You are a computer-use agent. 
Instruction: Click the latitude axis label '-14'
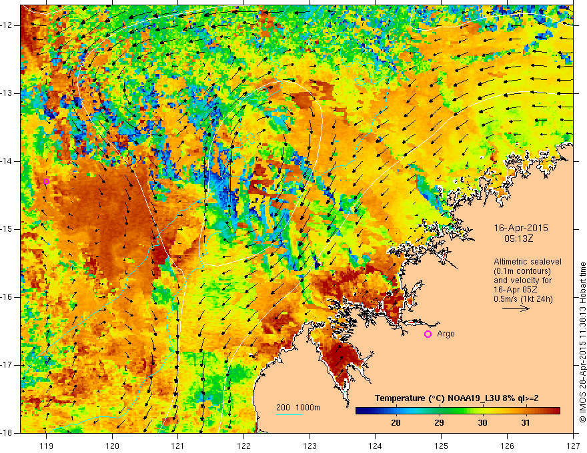tap(7, 161)
